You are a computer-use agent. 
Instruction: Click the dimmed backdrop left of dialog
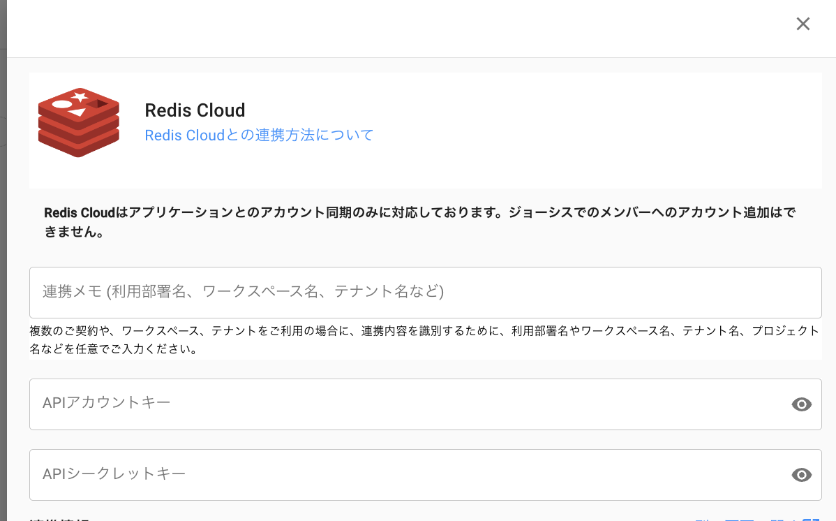[3, 279]
